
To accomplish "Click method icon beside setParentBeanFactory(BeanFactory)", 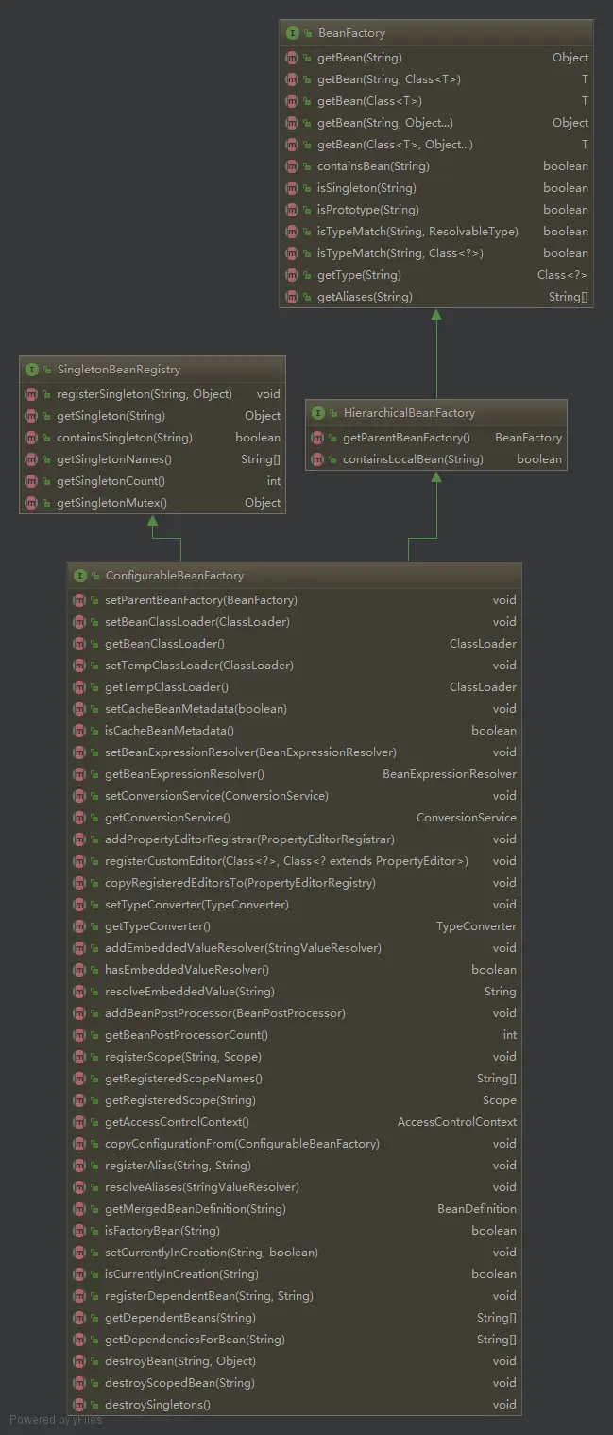I will tap(79, 600).
